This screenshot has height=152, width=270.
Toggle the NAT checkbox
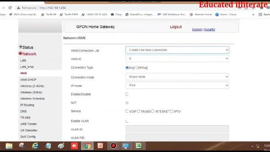[x=127, y=103]
